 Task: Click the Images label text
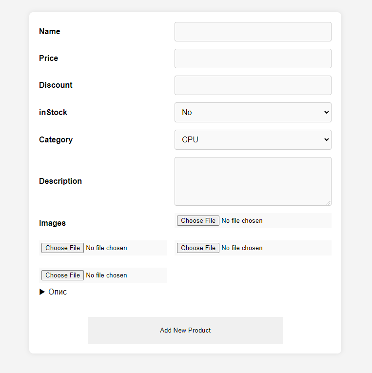(52, 223)
